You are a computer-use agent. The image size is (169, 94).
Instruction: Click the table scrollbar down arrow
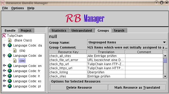pos(165,76)
